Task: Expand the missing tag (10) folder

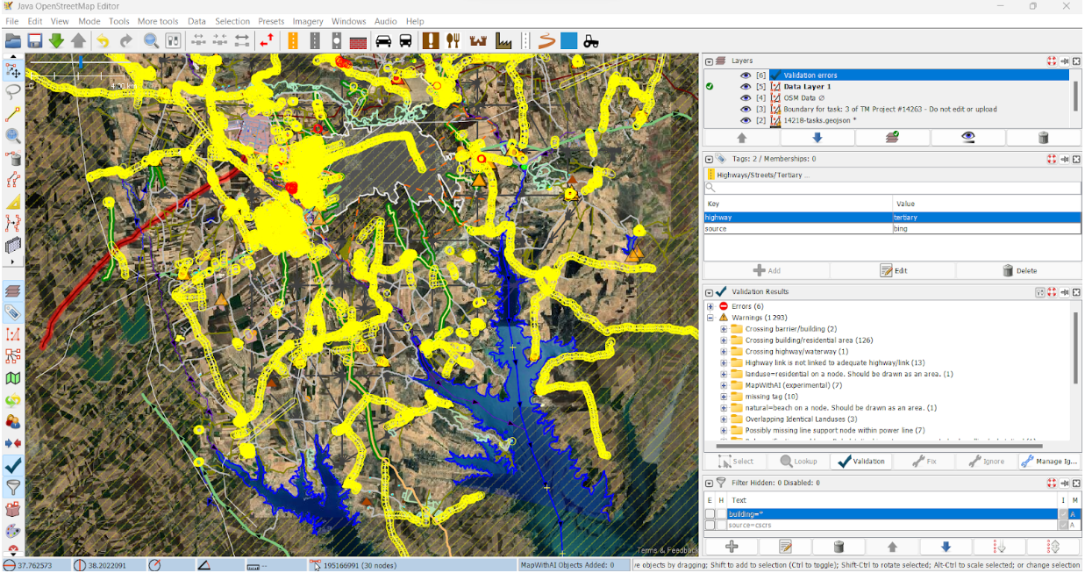Action: (724, 397)
